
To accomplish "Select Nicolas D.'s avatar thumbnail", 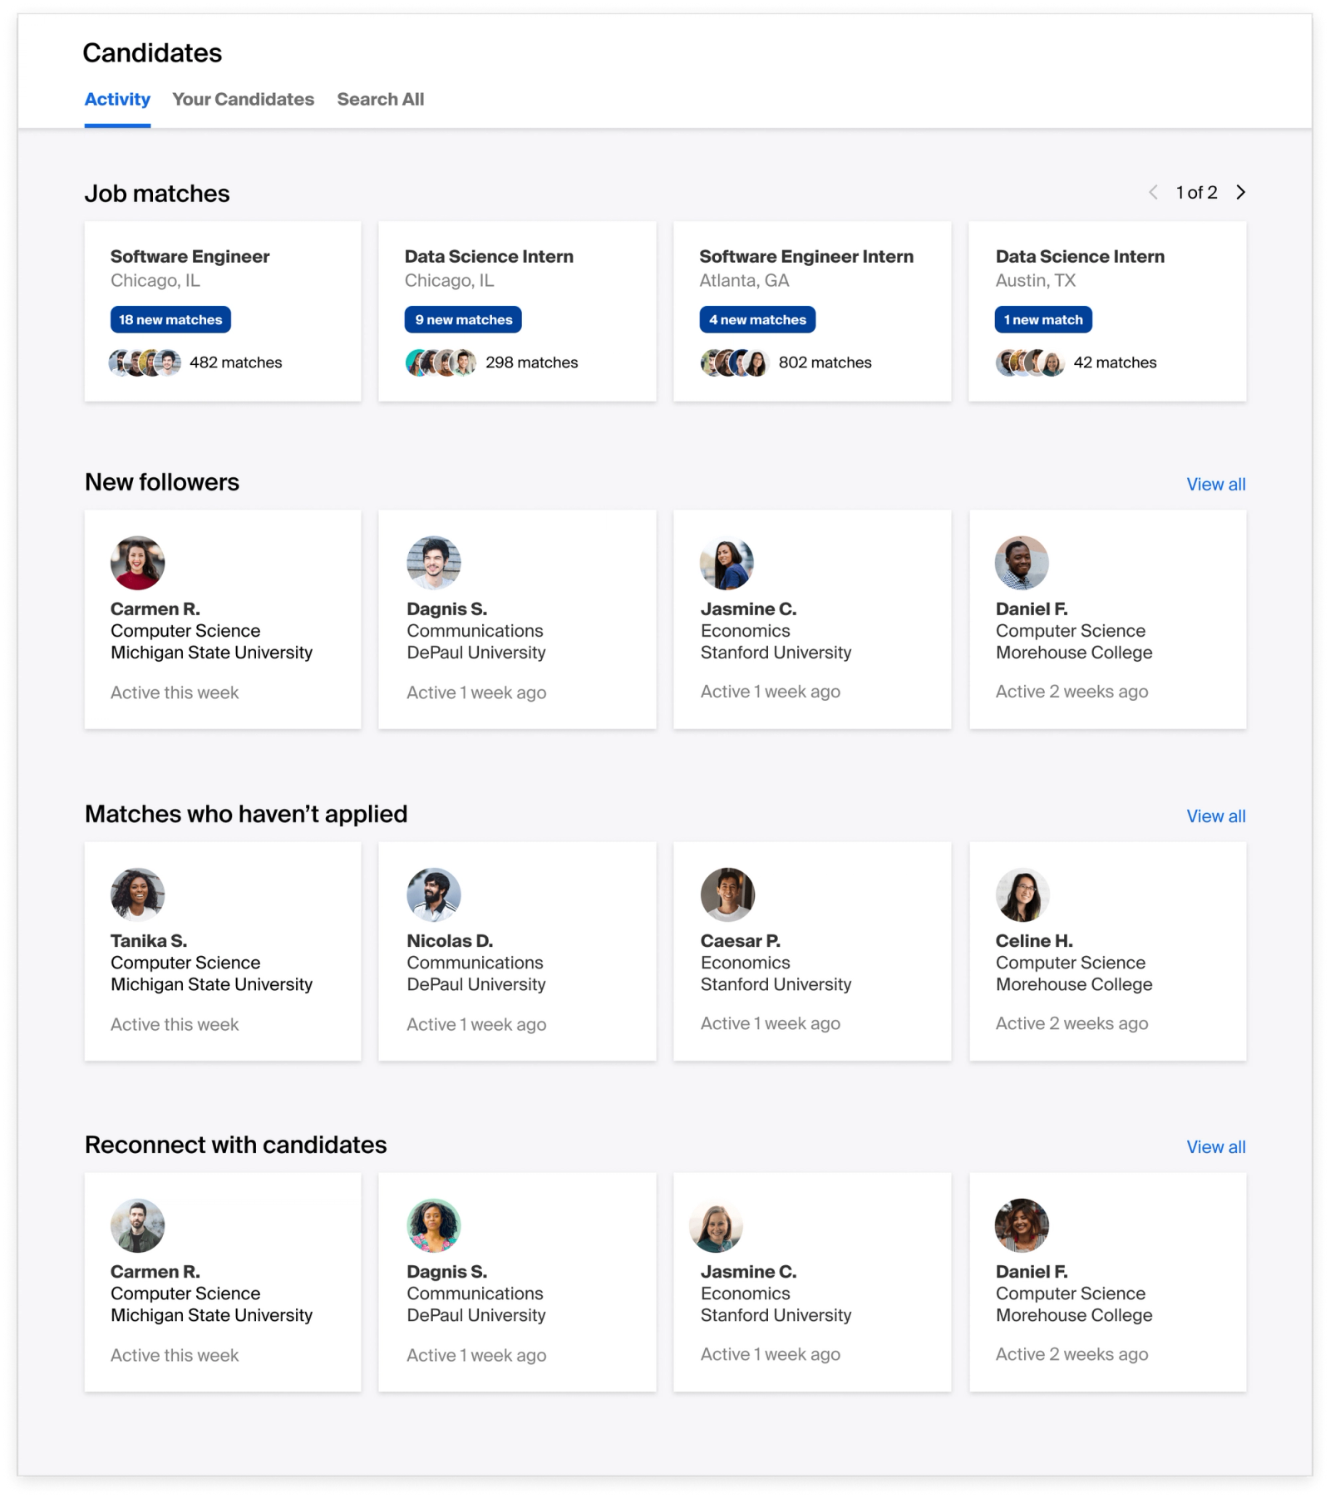I will tap(433, 894).
